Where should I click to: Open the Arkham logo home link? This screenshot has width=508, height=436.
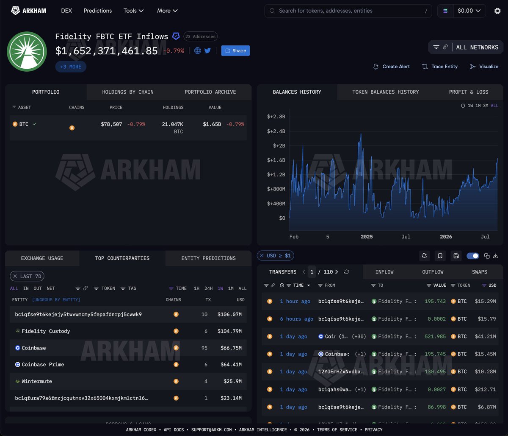[28, 11]
